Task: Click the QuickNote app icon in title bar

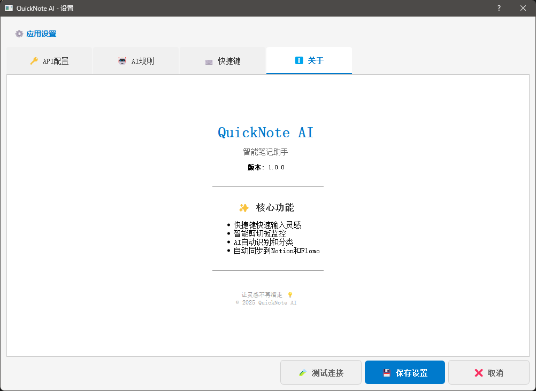Action: pos(9,8)
